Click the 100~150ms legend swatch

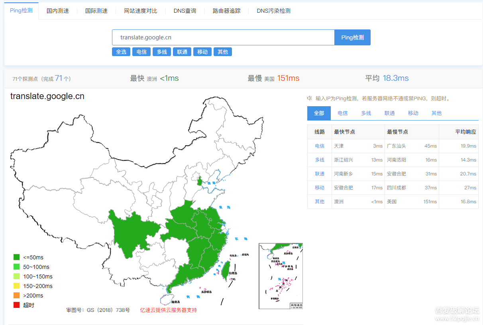pyautogui.click(x=16, y=276)
